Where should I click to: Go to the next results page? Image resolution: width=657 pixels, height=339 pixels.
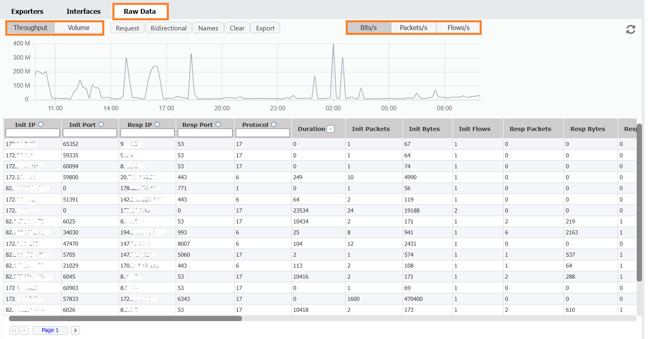pos(75,330)
